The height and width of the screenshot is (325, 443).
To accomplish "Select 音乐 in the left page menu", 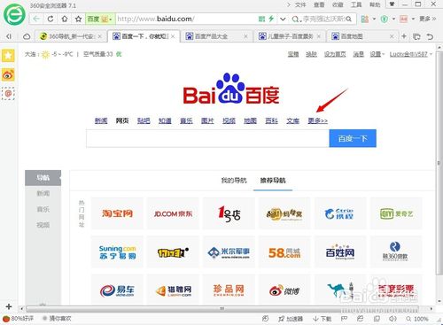I will pos(43,209).
